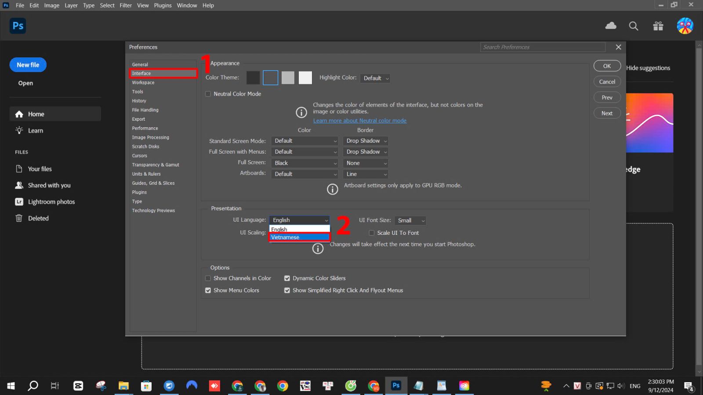
Task: Open the cloud storage status icon
Action: point(611,26)
